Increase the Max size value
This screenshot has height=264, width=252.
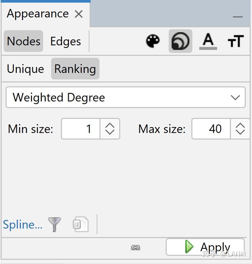(240, 125)
